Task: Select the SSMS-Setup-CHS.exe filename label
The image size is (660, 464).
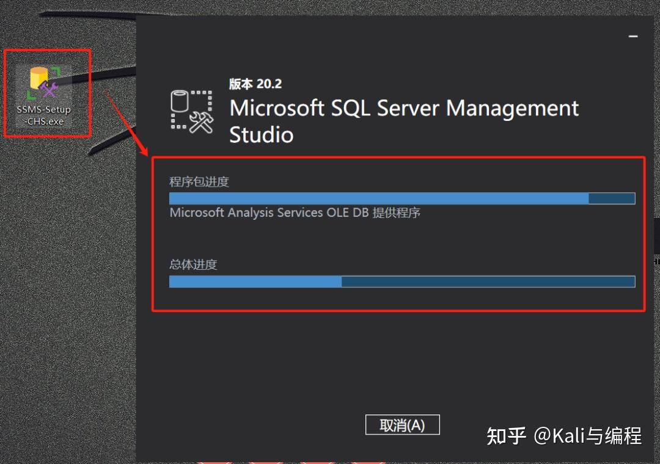Action: coord(45,115)
